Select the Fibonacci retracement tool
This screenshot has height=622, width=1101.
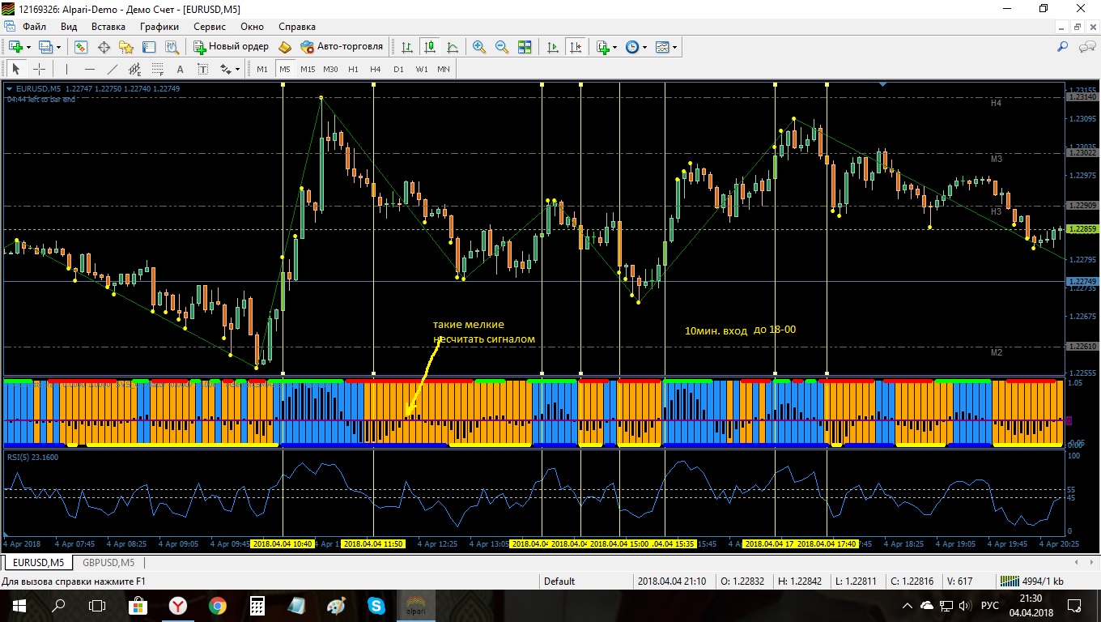coord(157,69)
